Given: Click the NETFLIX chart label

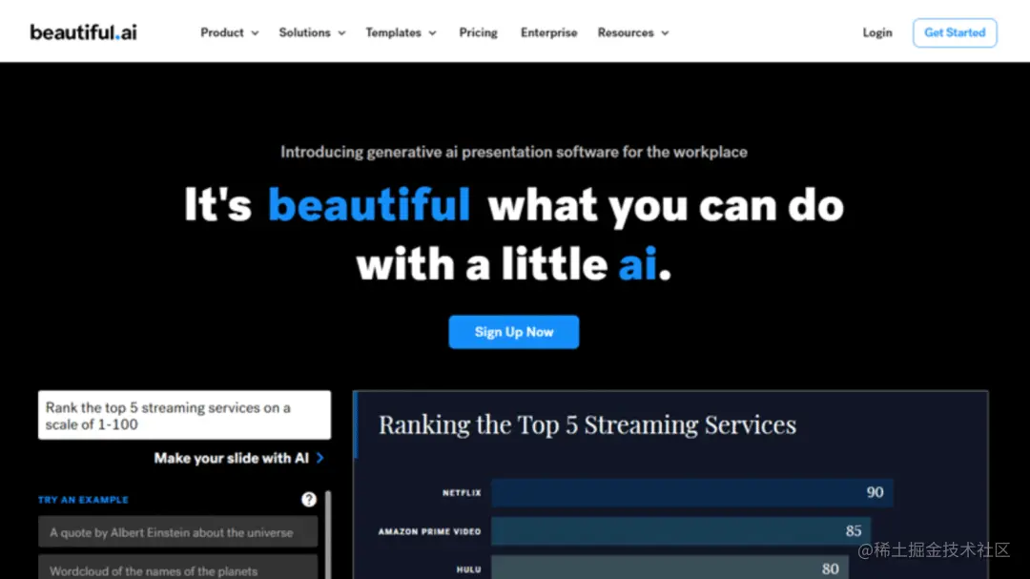Looking at the screenshot, I should click(462, 493).
